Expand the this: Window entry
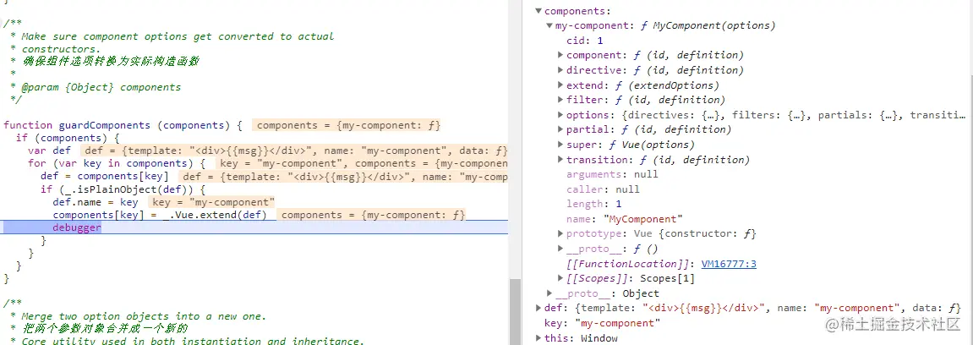 [x=538, y=338]
